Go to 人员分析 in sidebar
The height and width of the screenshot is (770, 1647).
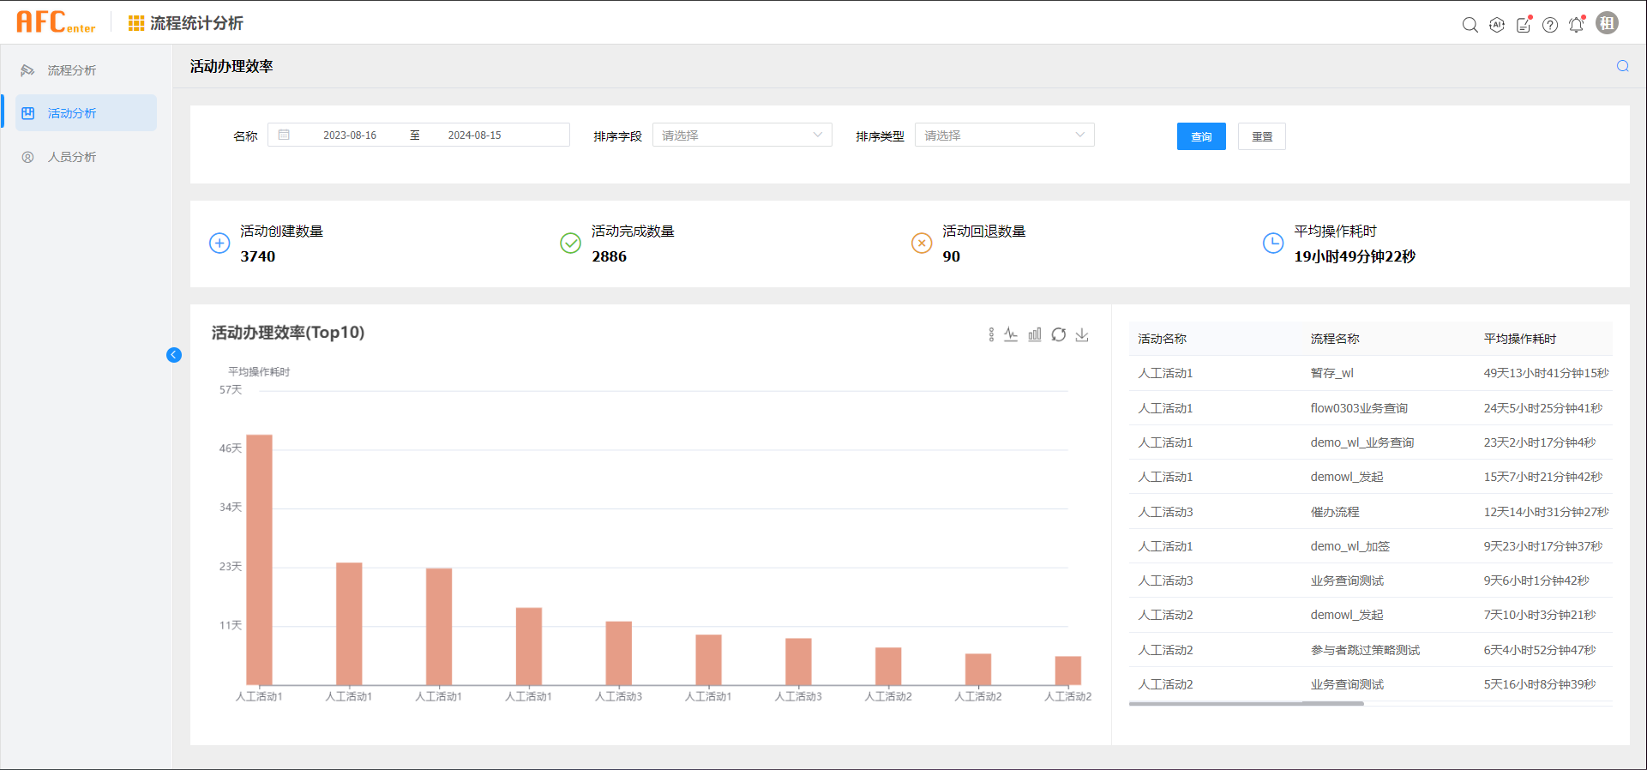coord(72,157)
